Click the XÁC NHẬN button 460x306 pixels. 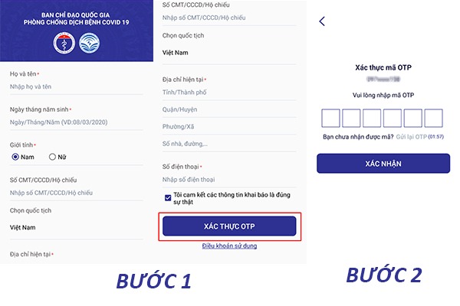[x=383, y=164]
